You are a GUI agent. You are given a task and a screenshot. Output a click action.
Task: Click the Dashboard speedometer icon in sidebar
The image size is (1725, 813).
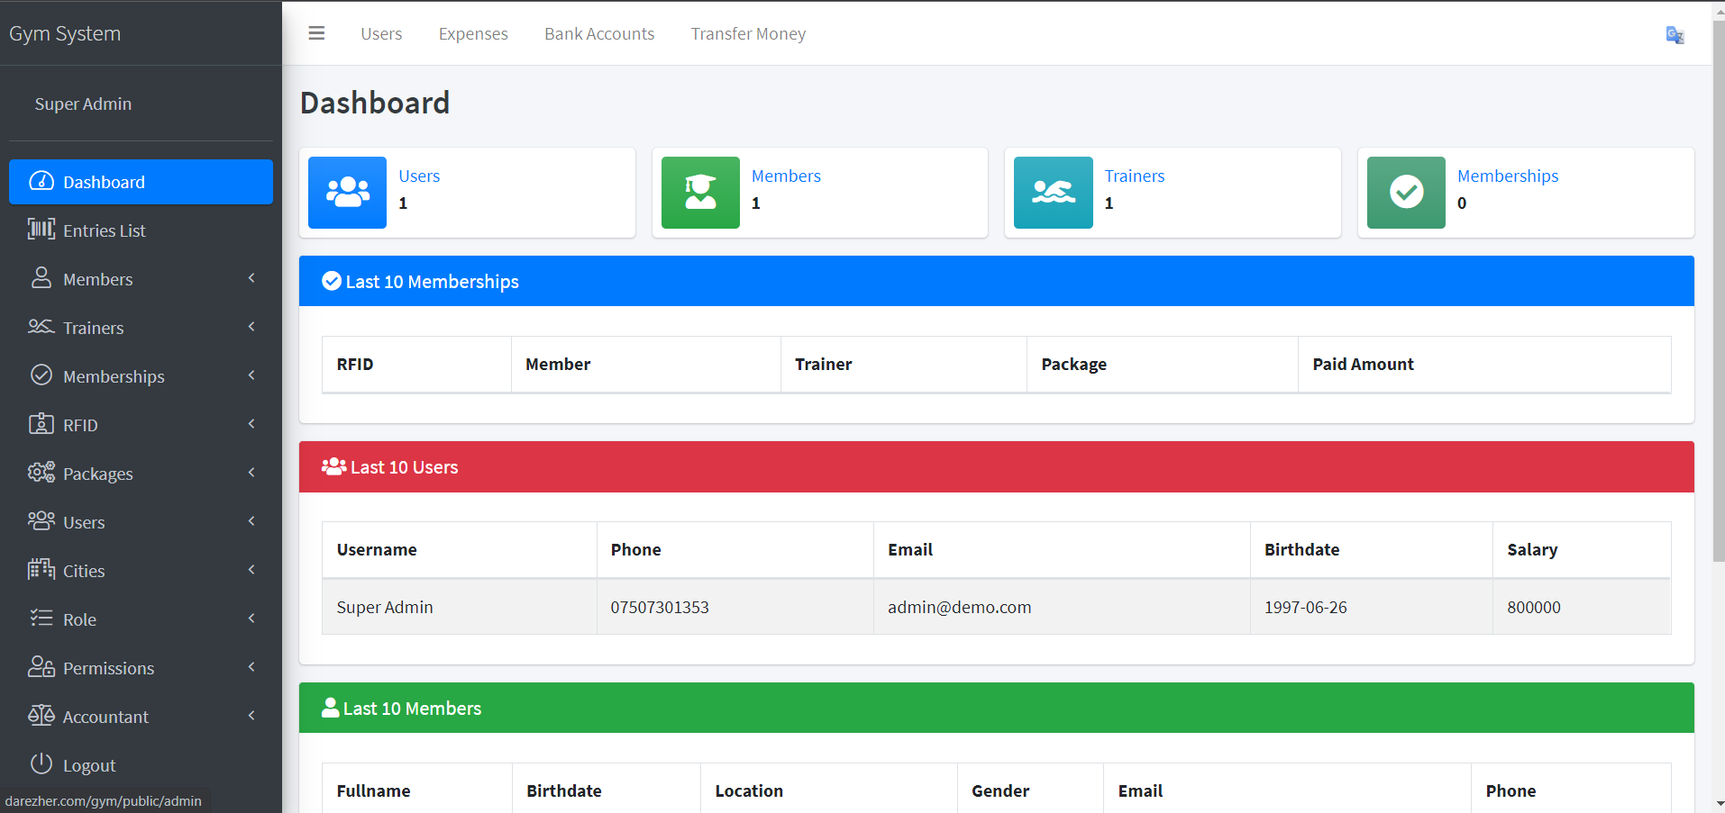41,181
